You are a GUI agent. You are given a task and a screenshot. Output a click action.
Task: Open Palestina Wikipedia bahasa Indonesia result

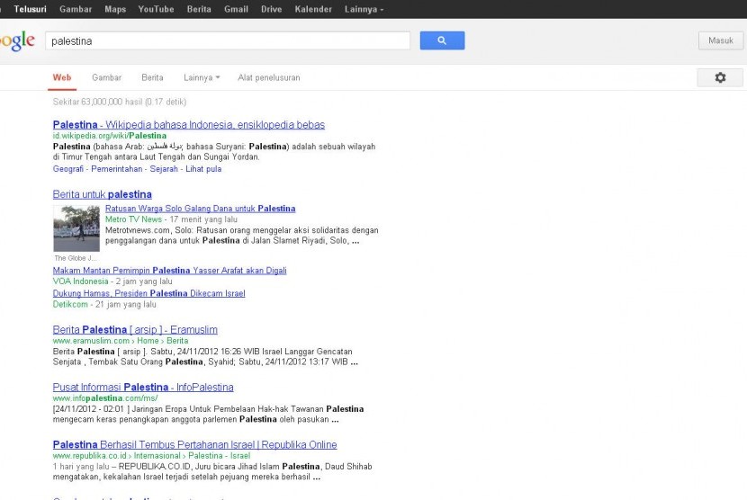pos(189,125)
